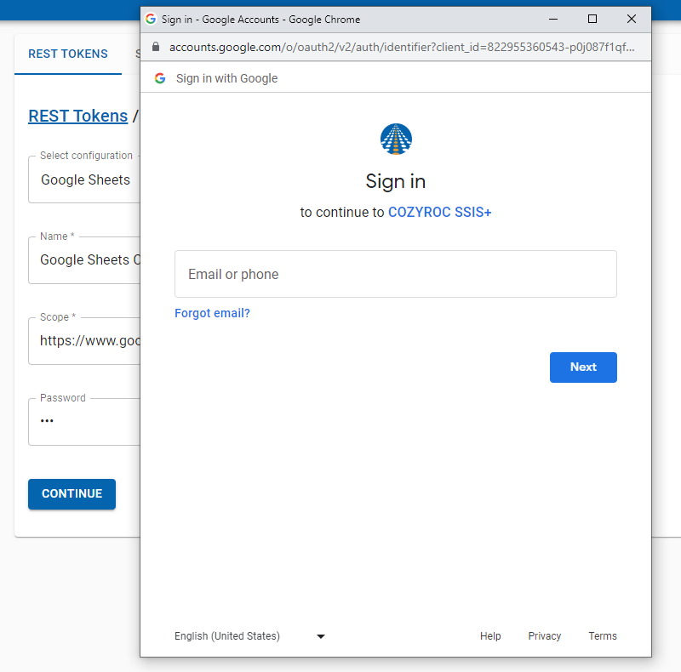Open the Terms link in the footer

point(603,636)
